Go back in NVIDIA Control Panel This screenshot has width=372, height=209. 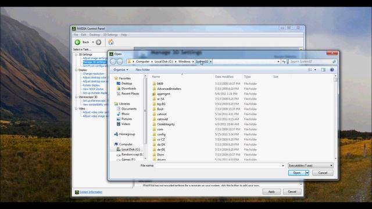click(x=77, y=42)
